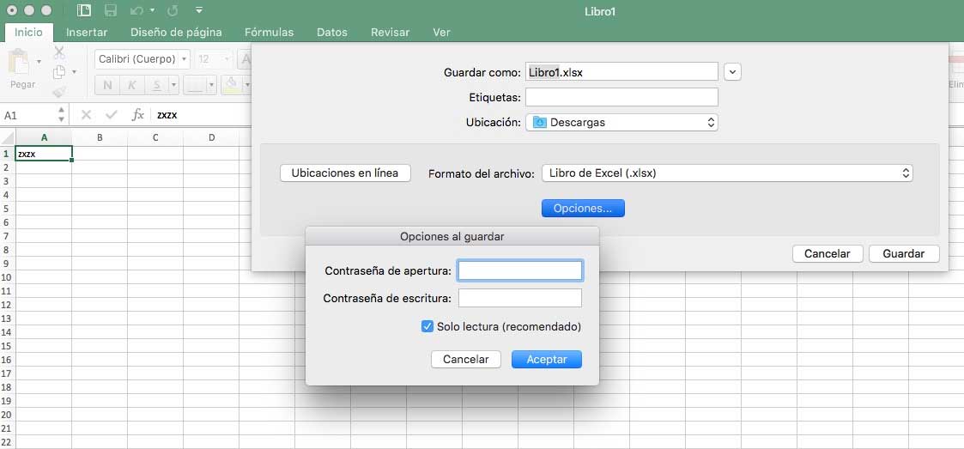Image resolution: width=964 pixels, height=449 pixels.
Task: Expand the save dialog with the chevron button
Action: click(x=732, y=72)
